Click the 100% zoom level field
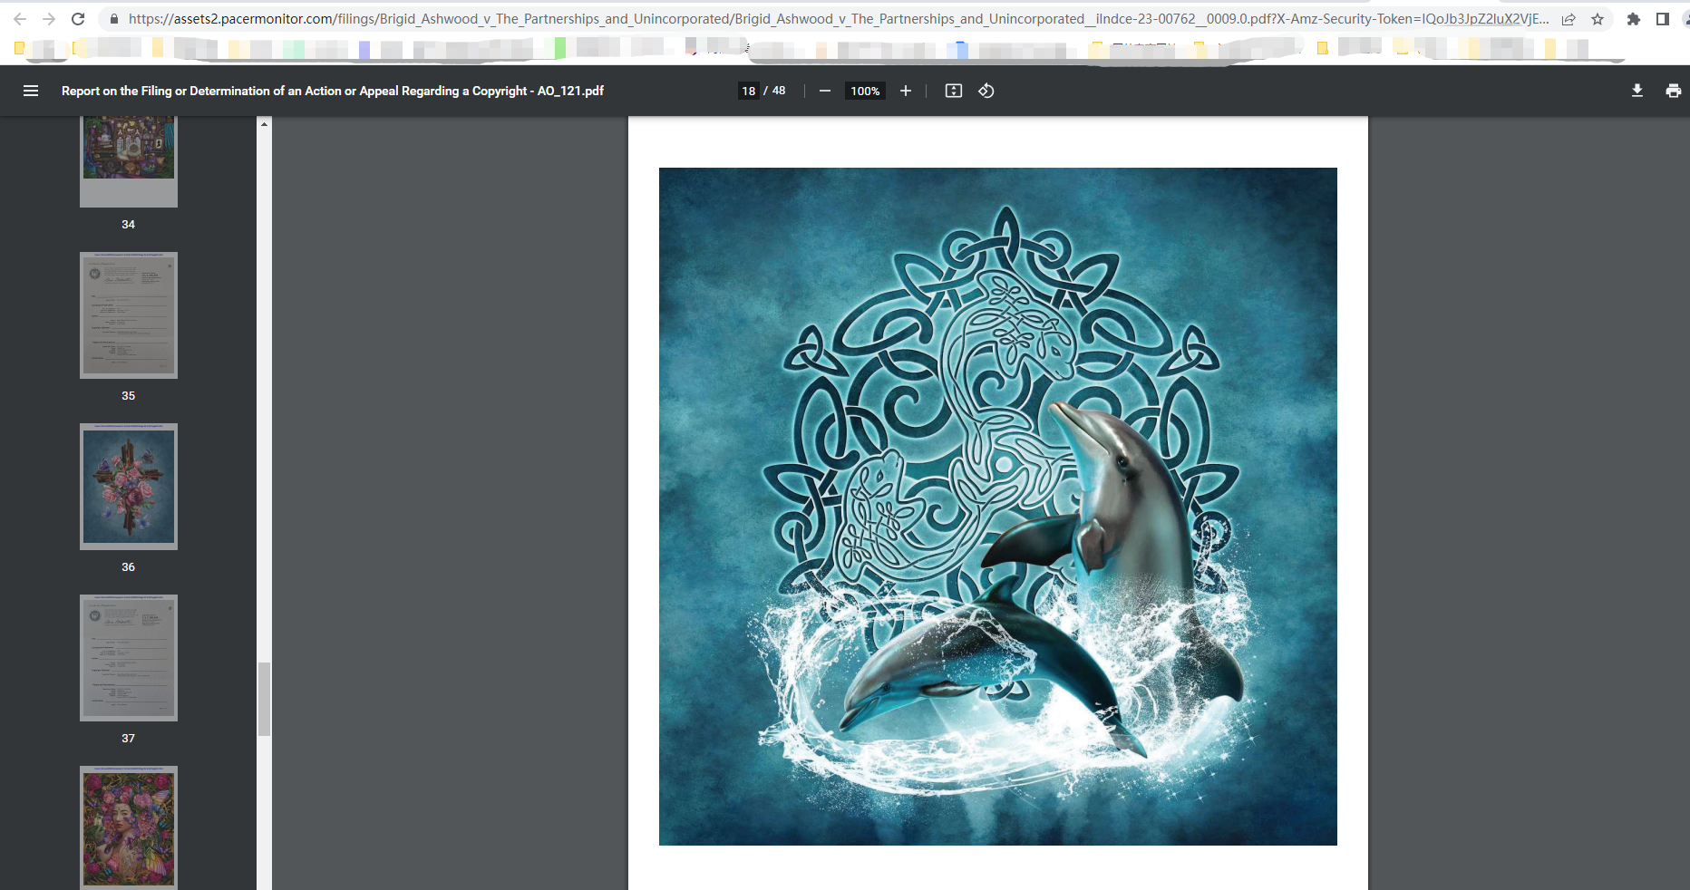 pos(865,91)
